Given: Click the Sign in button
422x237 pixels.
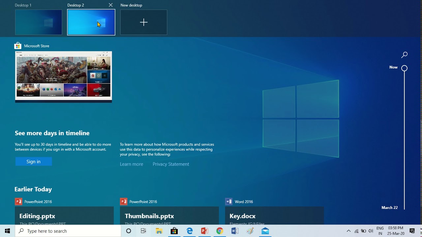Looking at the screenshot, I should [34, 161].
